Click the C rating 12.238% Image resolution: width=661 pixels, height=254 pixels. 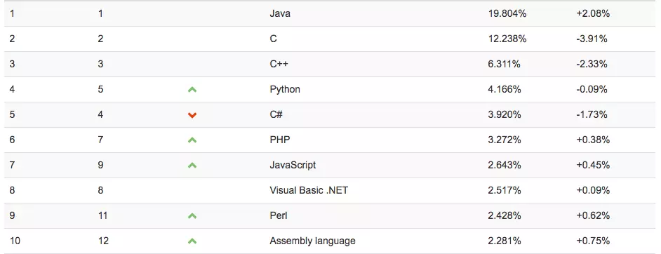(x=507, y=39)
